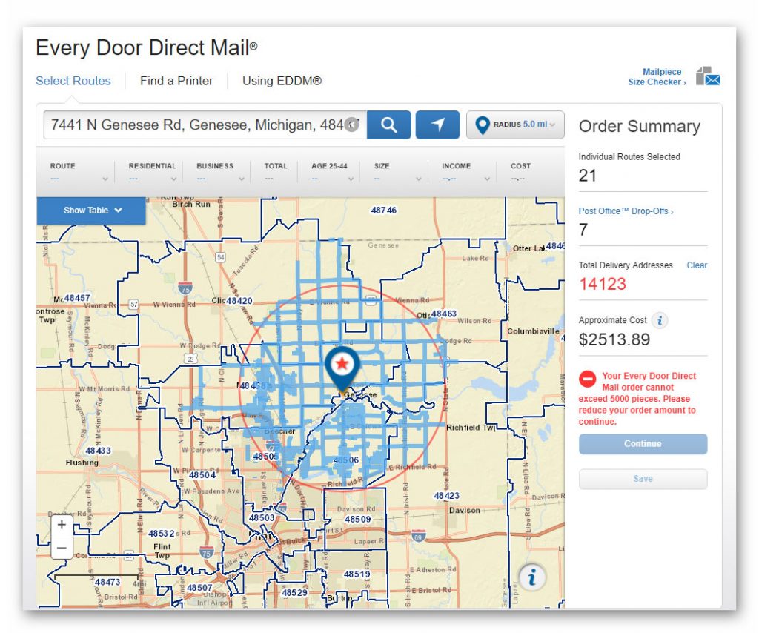Zoom in using the map plus icon

click(62, 525)
